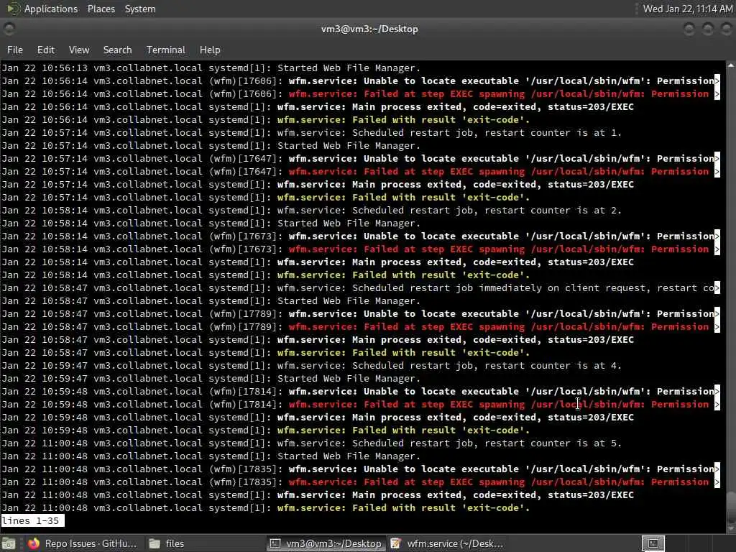Click the Applications menu logo icon
Image resolution: width=736 pixels, height=552 pixels.
click(x=13, y=9)
